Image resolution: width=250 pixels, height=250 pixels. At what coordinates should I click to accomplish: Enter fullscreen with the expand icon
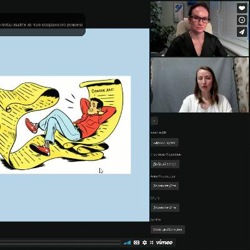click(152, 242)
